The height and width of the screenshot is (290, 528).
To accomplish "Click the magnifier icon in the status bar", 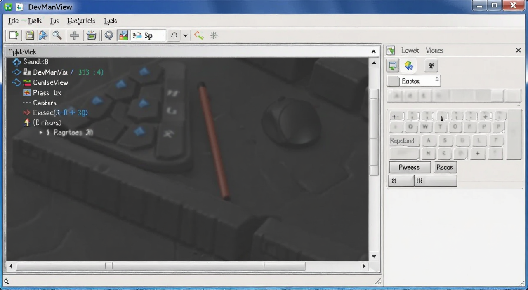I will click(x=7, y=282).
